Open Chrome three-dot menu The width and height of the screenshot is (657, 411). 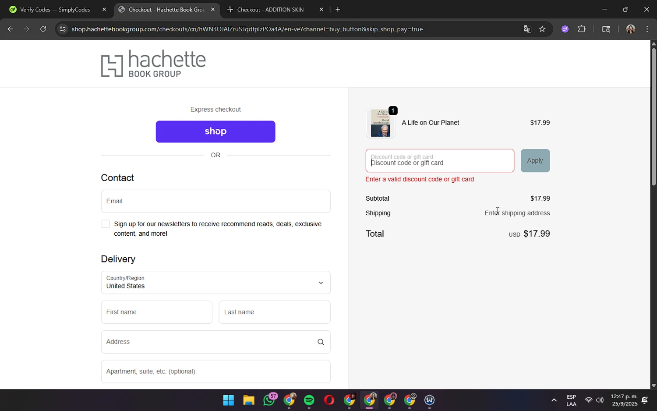(x=647, y=29)
